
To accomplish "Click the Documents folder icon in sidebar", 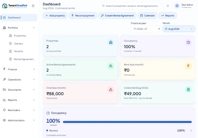I will coord(4,90).
